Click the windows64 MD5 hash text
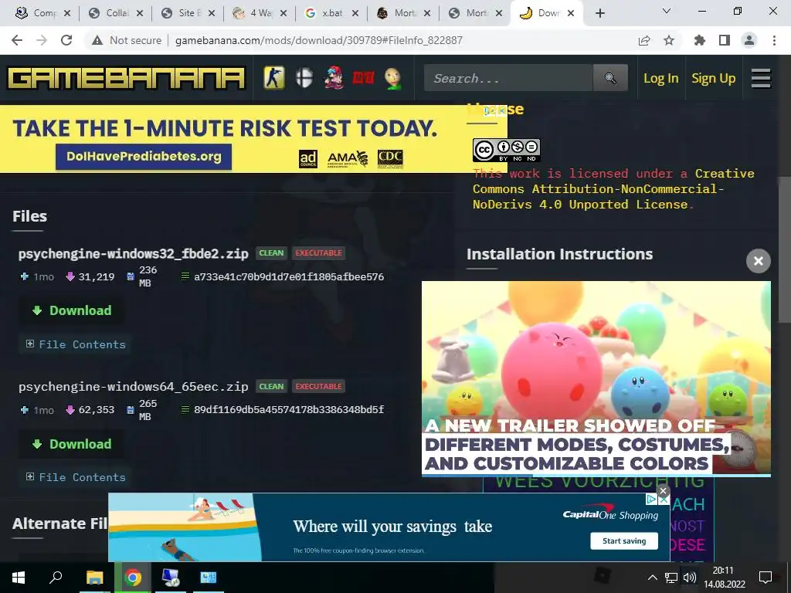 point(289,410)
